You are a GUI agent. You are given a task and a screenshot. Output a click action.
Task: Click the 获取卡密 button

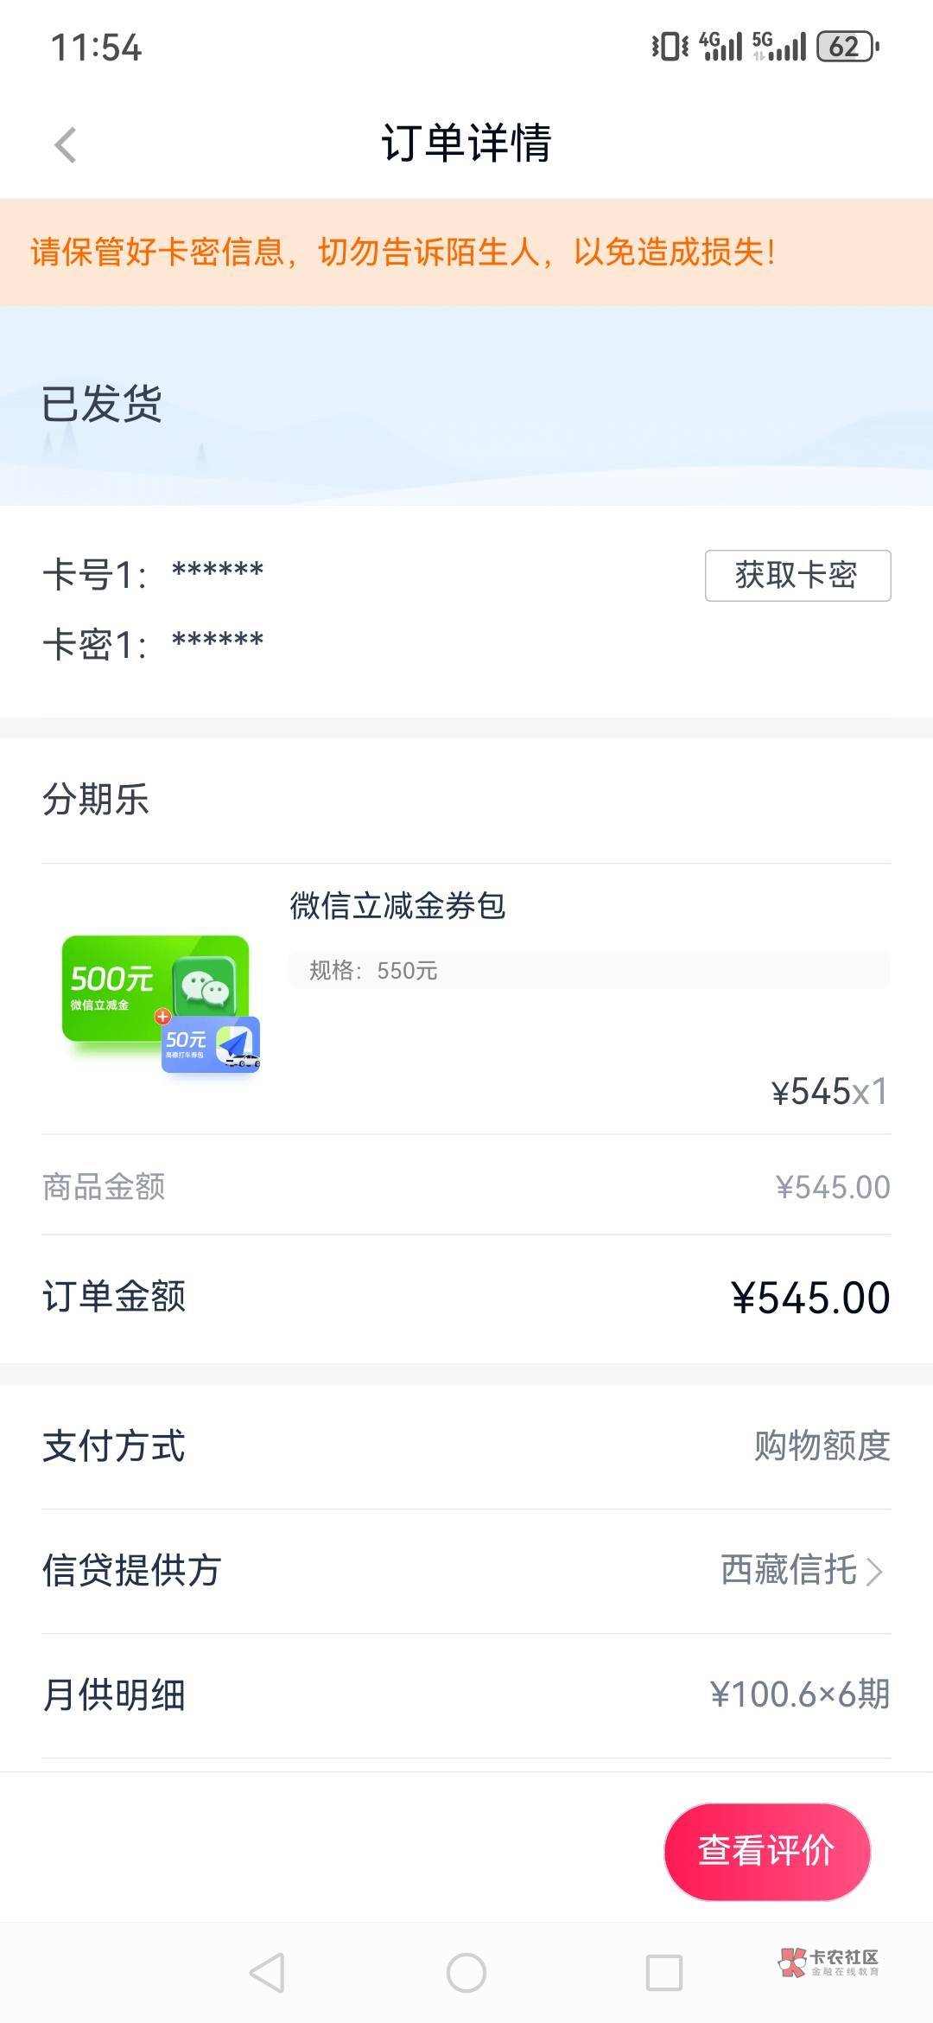click(797, 576)
